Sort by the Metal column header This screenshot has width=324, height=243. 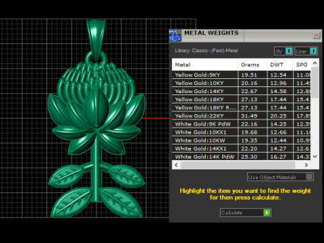205,65
